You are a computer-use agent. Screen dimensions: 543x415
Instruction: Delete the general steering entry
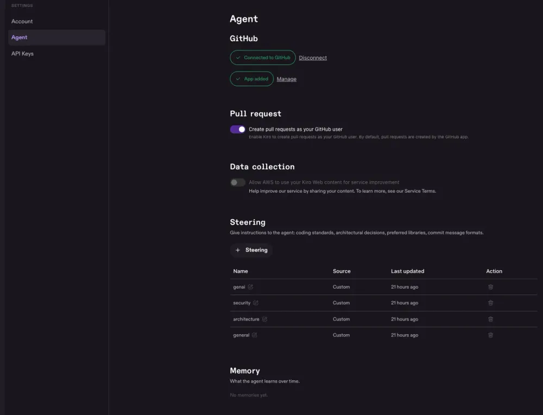click(x=490, y=335)
